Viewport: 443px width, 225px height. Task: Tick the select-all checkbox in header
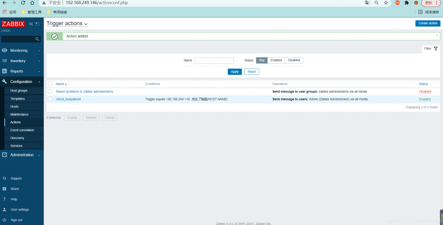point(50,84)
